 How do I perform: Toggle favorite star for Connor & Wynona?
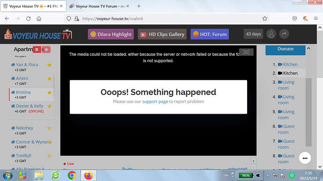click(x=50, y=142)
